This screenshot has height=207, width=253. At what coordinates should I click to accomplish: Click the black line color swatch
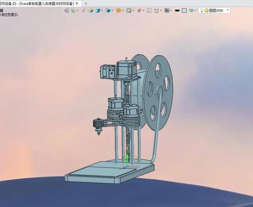(x=177, y=10)
